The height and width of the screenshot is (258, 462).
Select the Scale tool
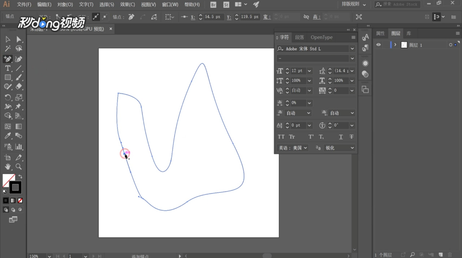[18, 97]
